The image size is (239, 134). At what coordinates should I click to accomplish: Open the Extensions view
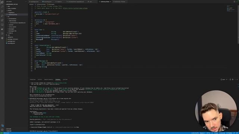coord(2,20)
